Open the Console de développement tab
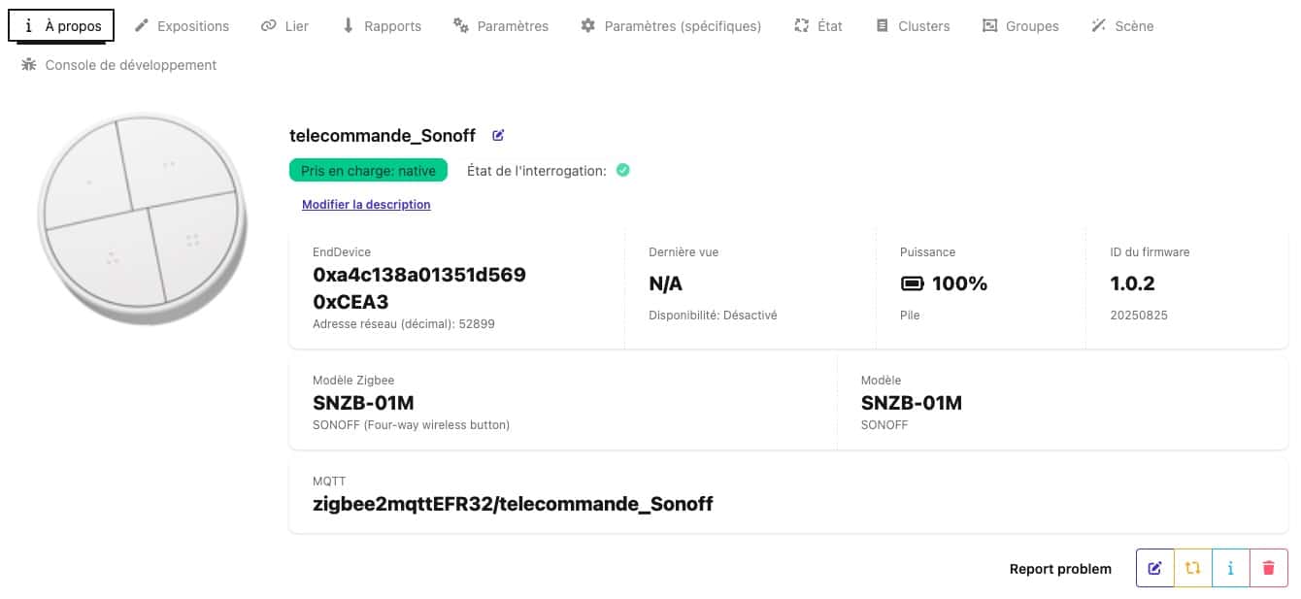The width and height of the screenshot is (1301, 599). pyautogui.click(x=118, y=65)
